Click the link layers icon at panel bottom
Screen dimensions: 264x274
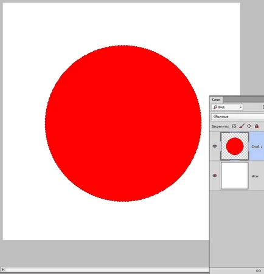click(259, 270)
